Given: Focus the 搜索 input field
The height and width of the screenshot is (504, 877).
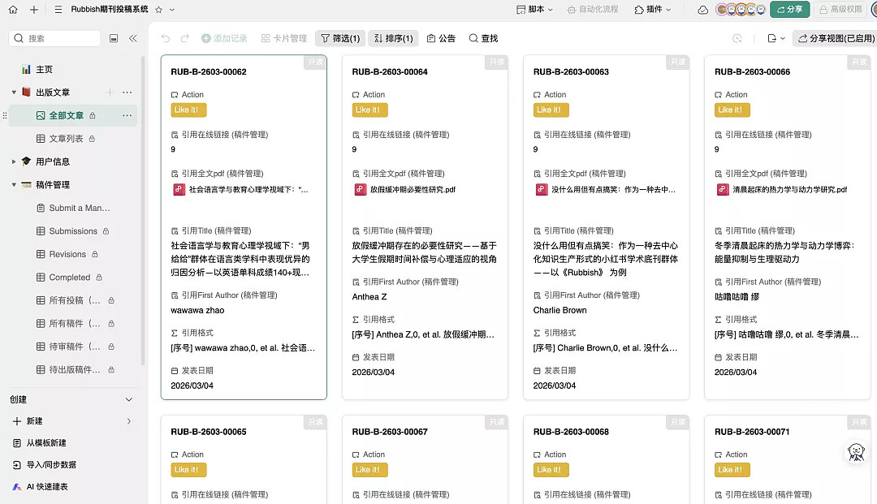Looking at the screenshot, I should click(55, 38).
